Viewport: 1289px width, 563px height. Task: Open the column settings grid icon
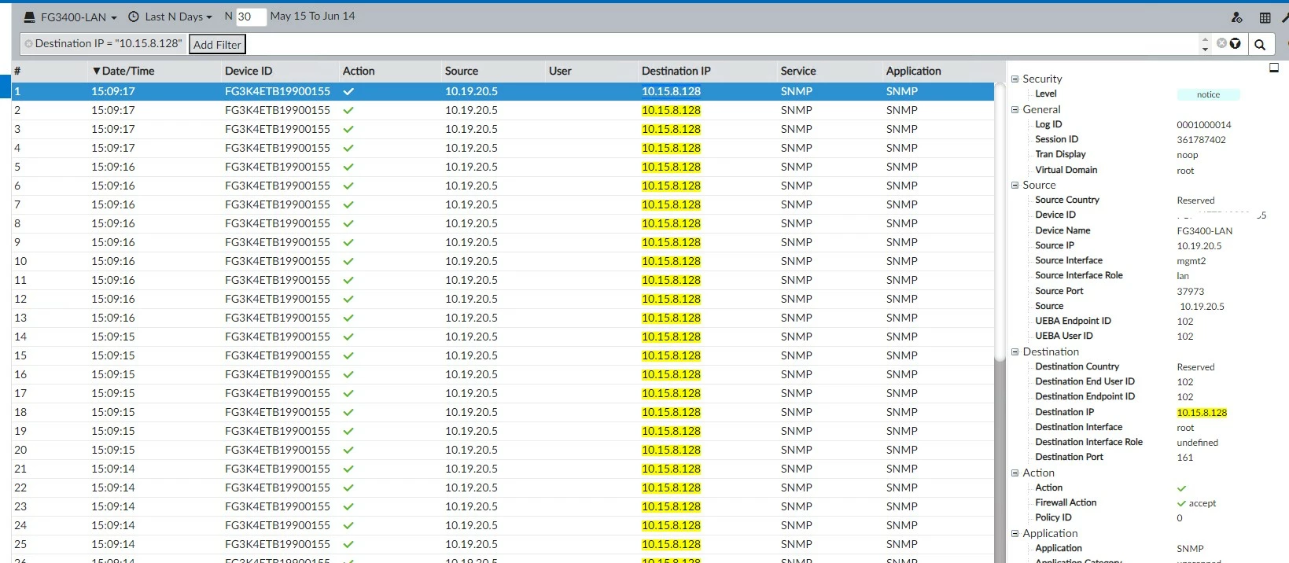[x=1265, y=17]
